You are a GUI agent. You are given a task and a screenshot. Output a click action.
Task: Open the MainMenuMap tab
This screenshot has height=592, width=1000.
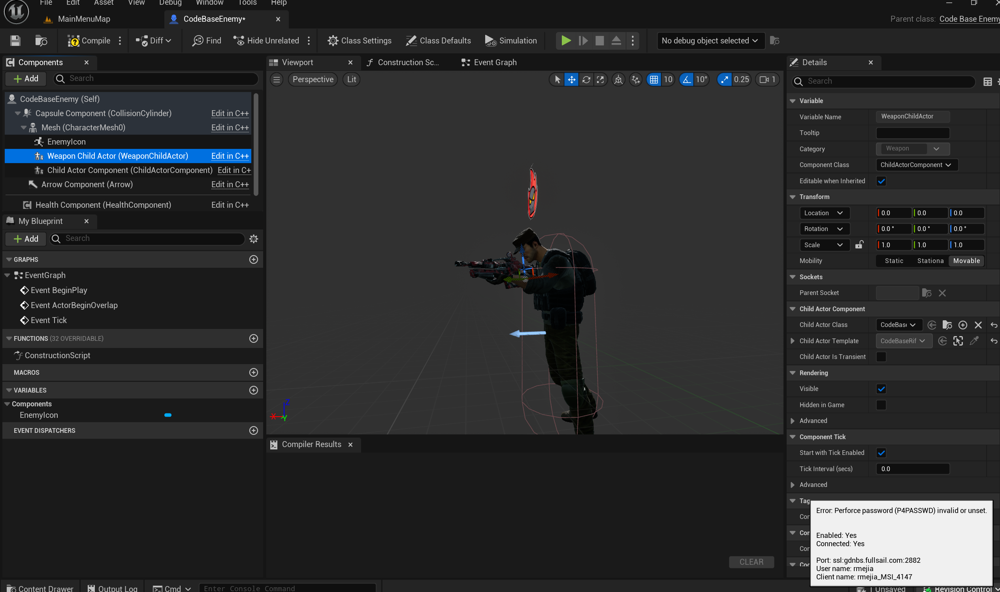pyautogui.click(x=77, y=19)
